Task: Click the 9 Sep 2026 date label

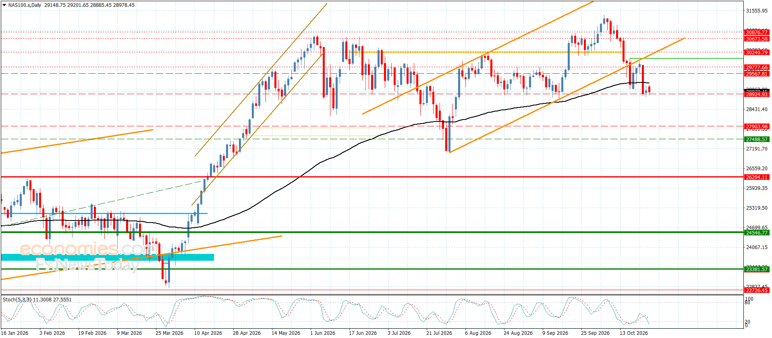Action: (555, 333)
